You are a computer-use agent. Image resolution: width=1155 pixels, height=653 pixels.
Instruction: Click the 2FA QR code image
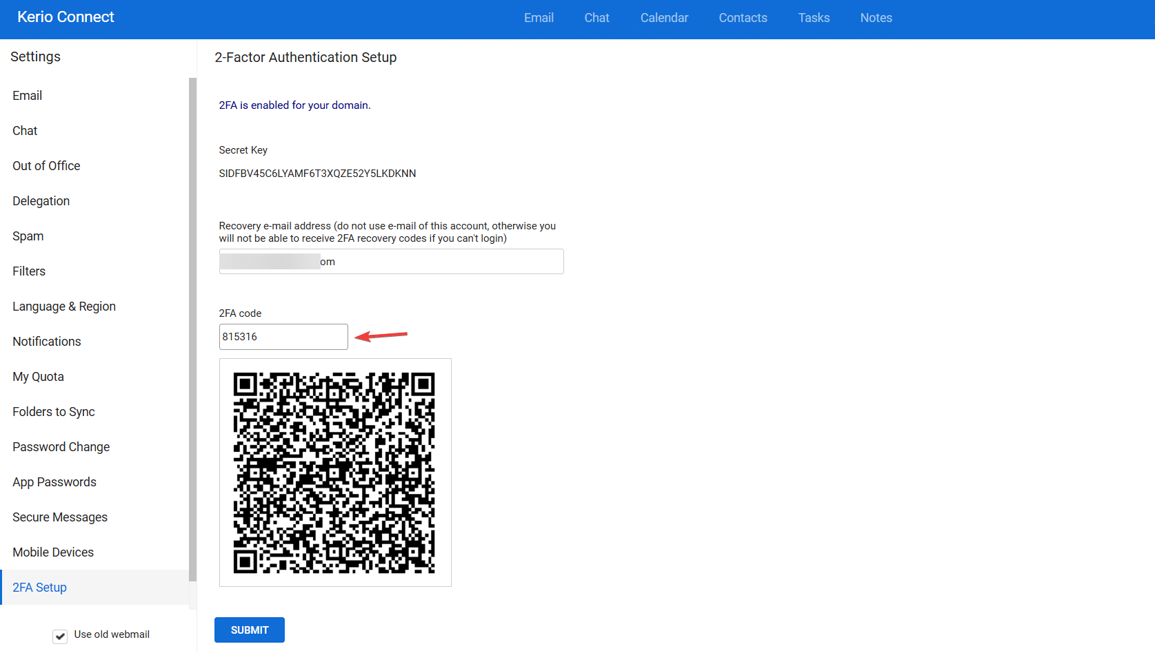pos(335,473)
